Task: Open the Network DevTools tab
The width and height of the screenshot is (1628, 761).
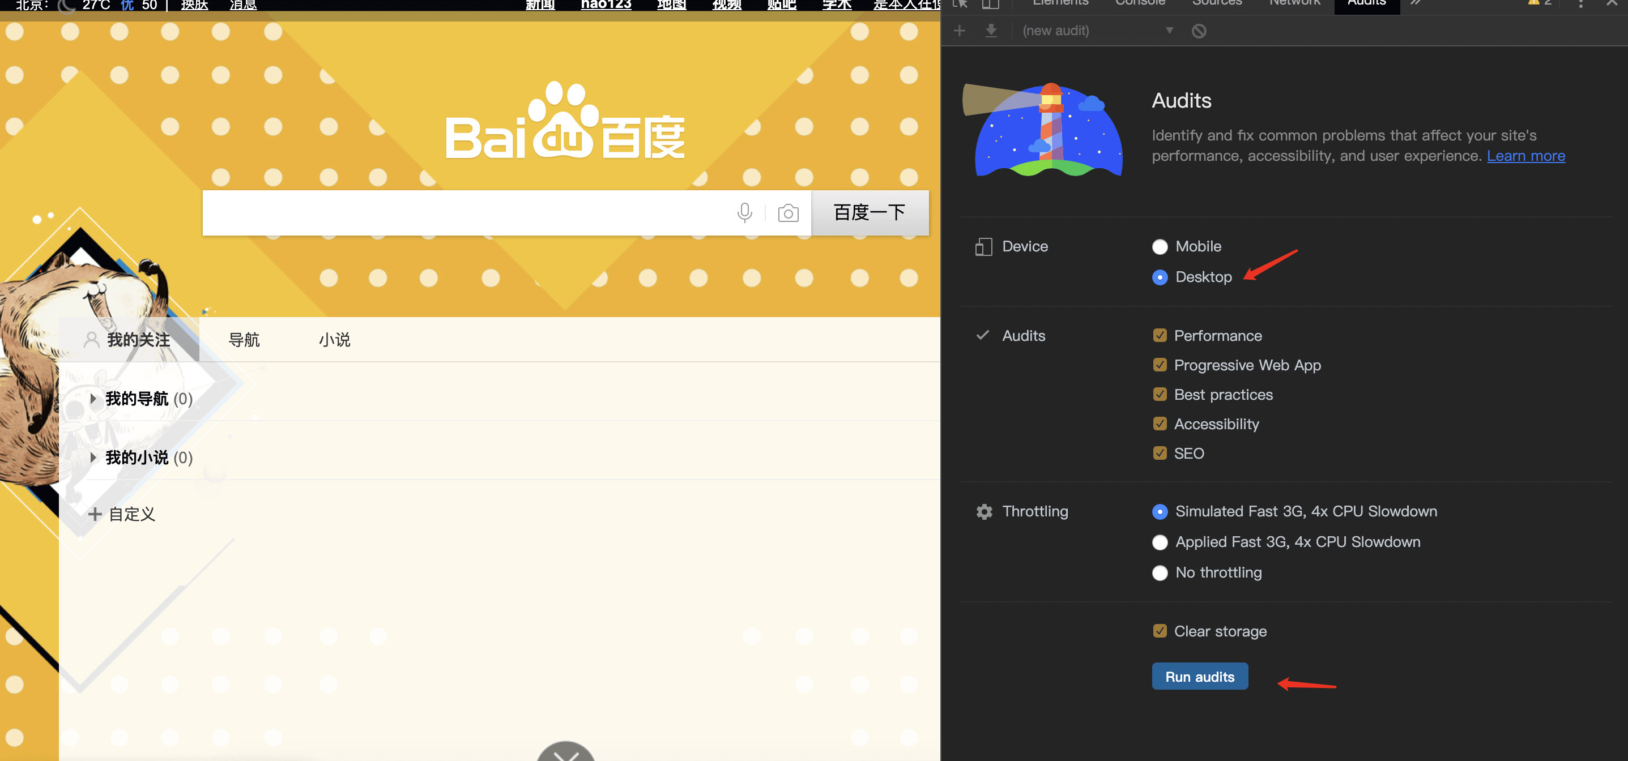Action: click(x=1294, y=3)
